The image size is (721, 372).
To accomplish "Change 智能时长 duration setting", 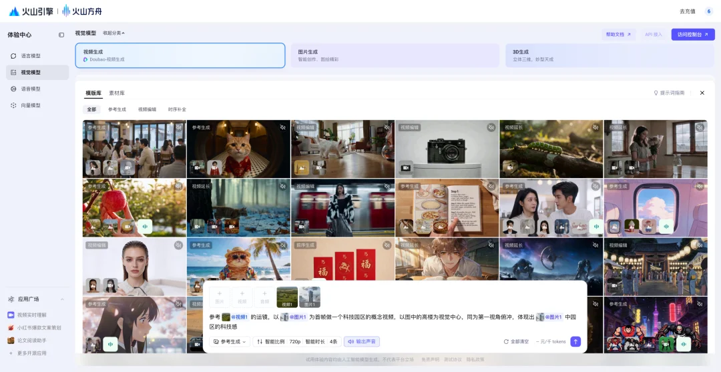I will tap(315, 342).
